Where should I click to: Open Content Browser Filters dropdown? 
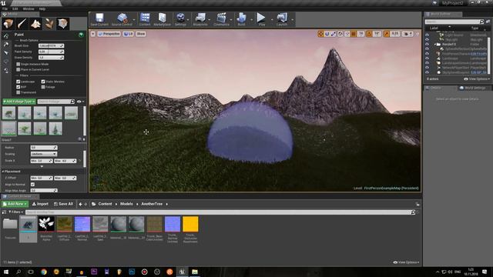pyautogui.click(x=15, y=212)
